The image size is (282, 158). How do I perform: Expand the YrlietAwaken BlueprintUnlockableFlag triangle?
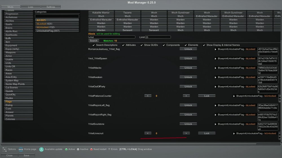(216, 77)
